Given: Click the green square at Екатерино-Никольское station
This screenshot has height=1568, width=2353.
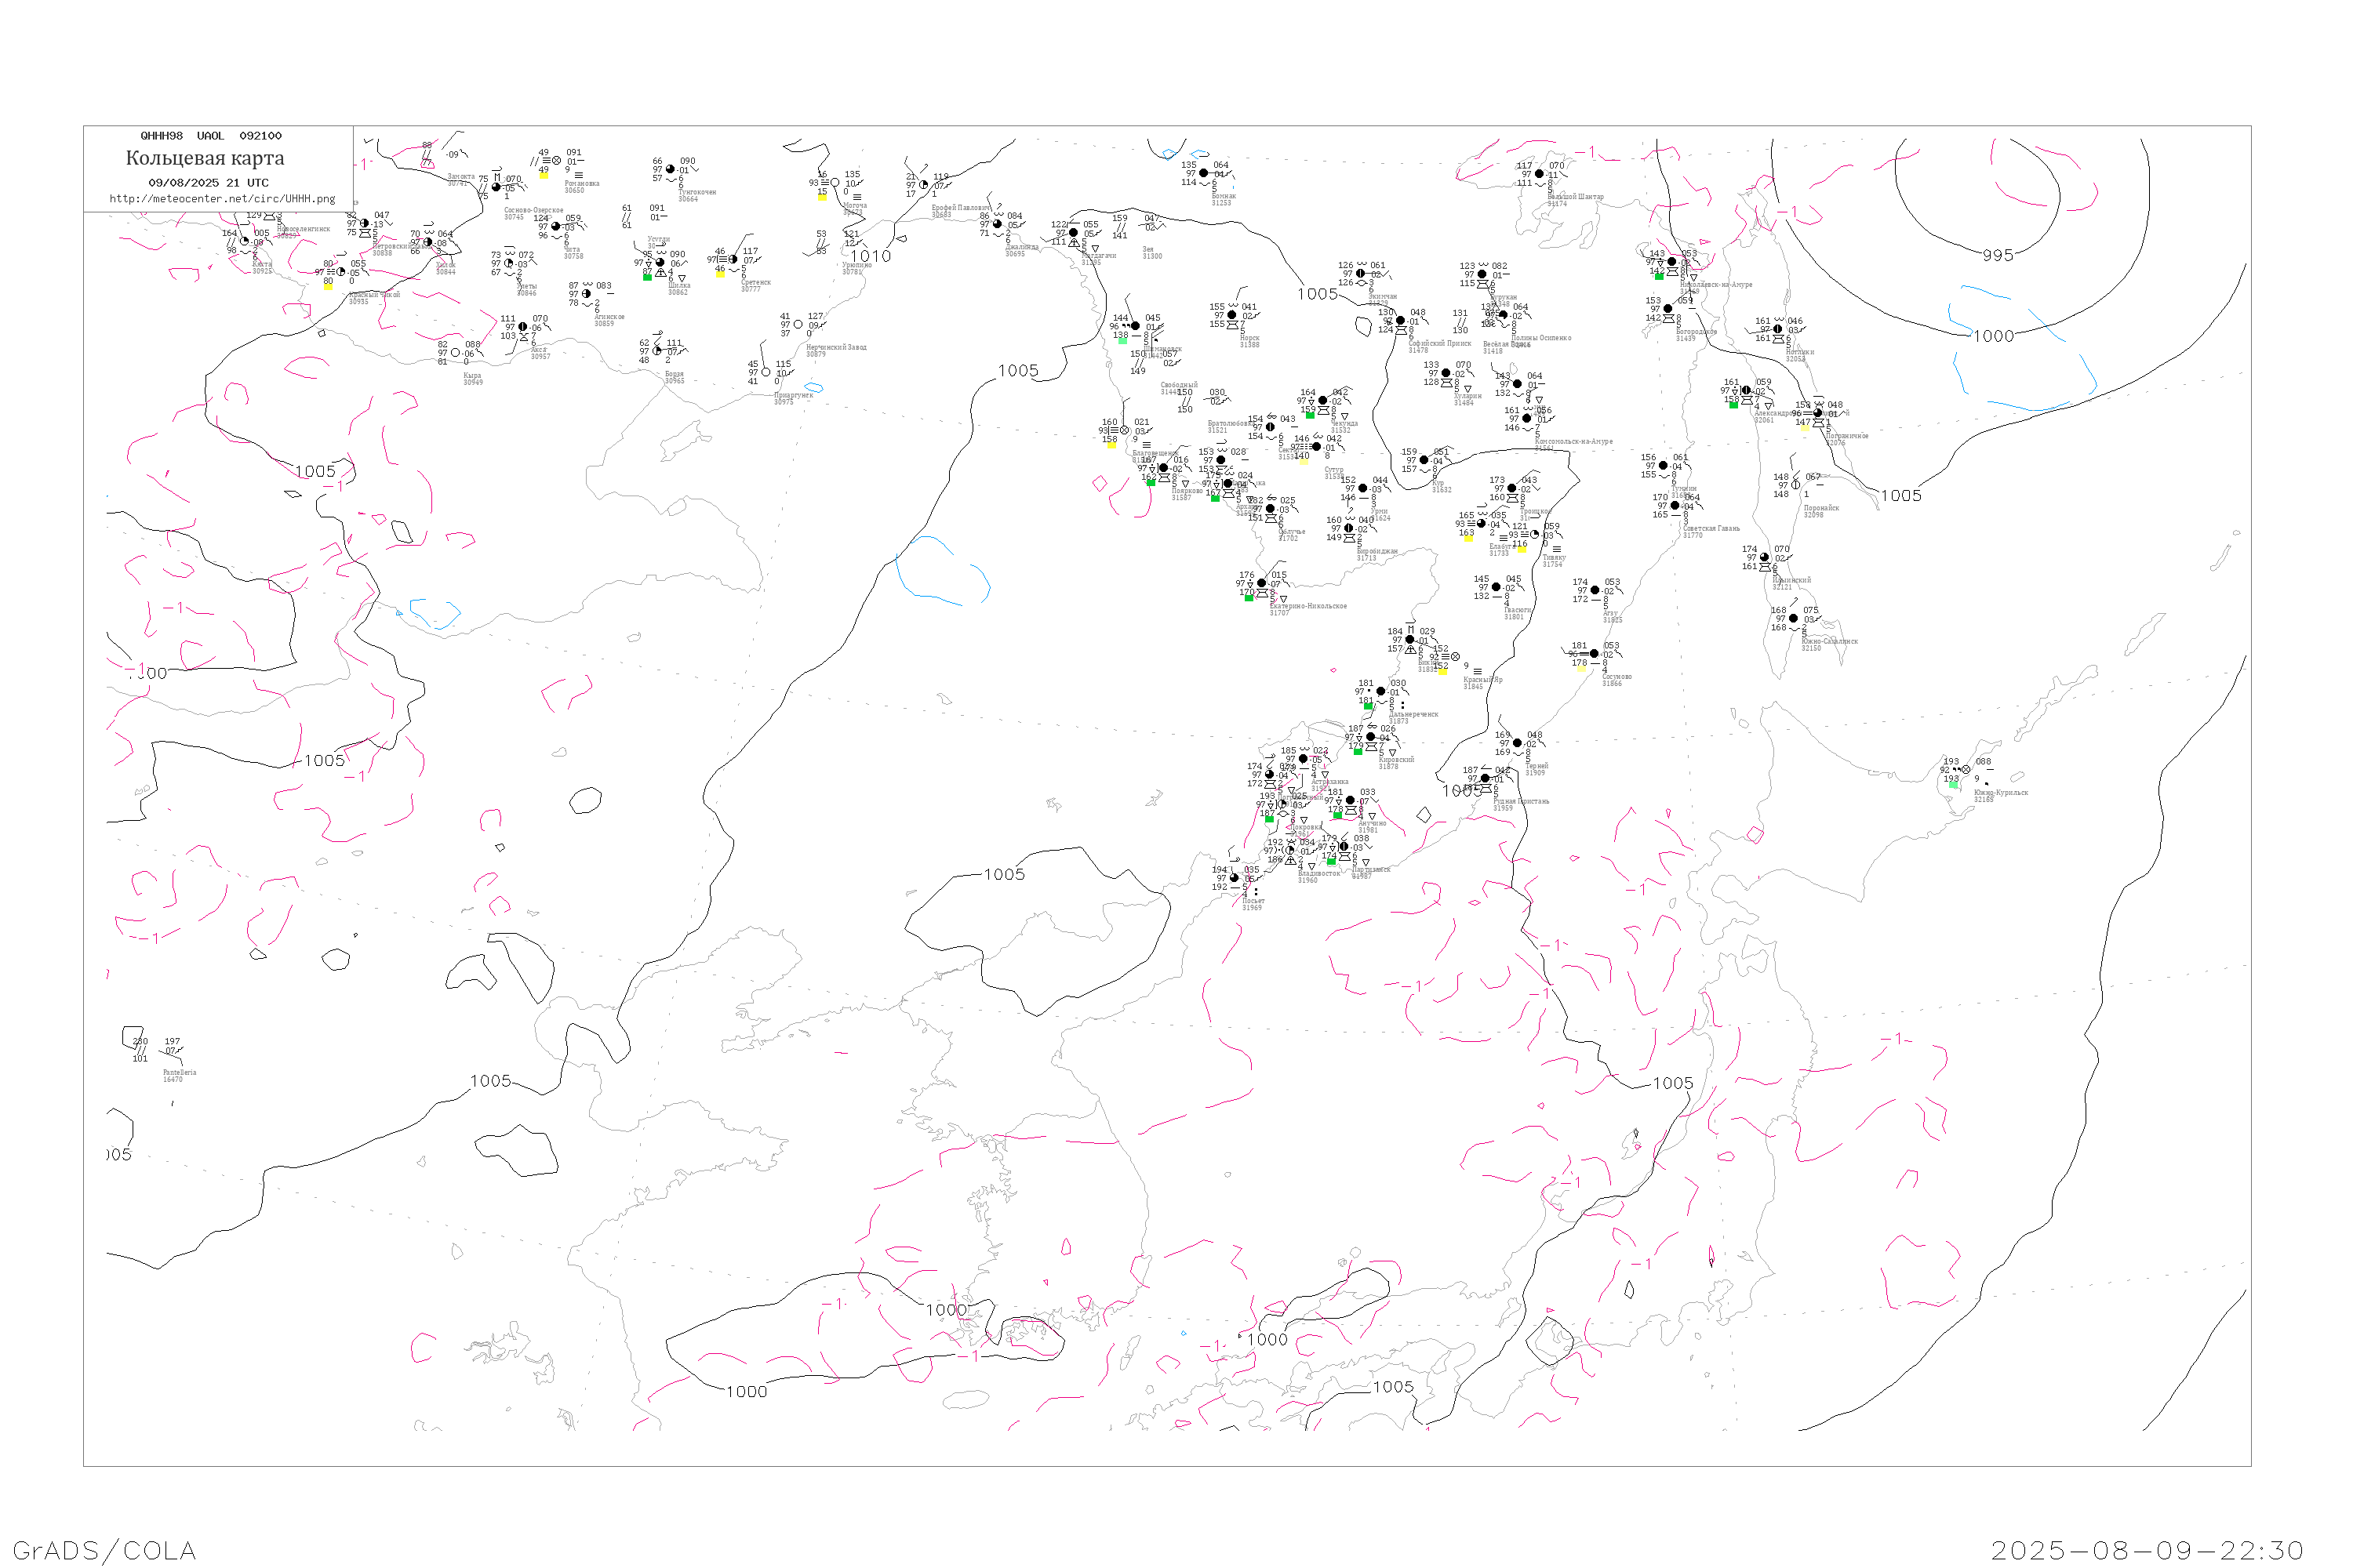Looking at the screenshot, I should click(x=1249, y=597).
